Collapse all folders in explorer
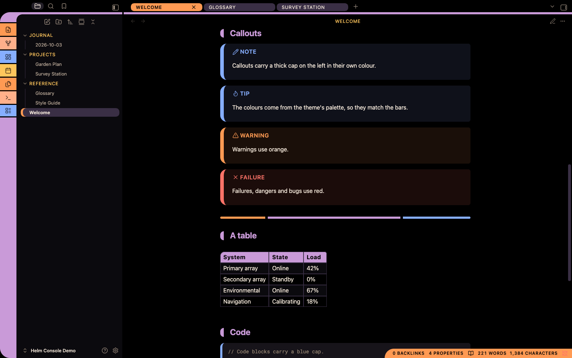The image size is (572, 358). coord(93,22)
